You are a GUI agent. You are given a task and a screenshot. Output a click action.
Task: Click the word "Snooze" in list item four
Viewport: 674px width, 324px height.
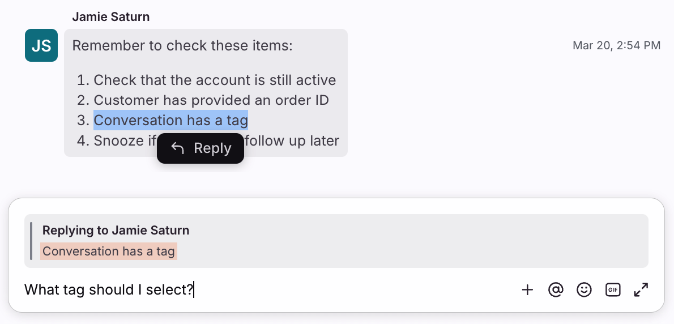118,140
